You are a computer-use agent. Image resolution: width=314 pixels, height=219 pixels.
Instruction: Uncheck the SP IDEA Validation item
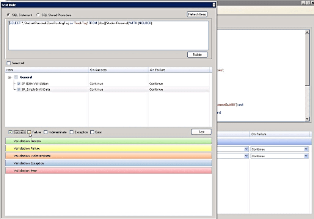pos(19,84)
